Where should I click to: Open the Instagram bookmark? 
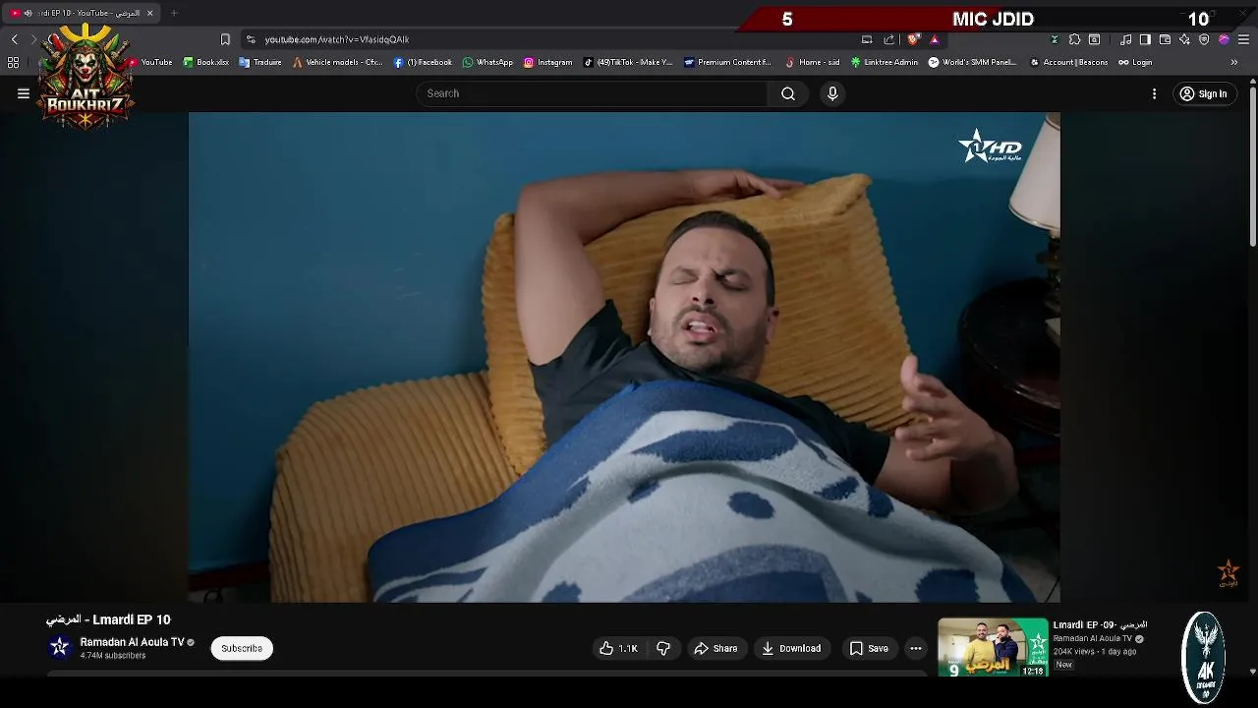(547, 62)
